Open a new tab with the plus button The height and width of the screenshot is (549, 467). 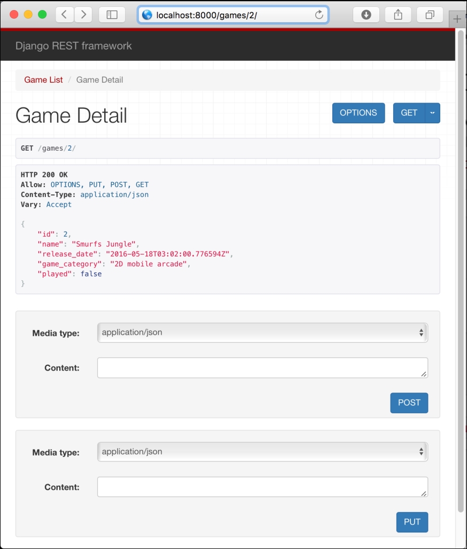coord(457,19)
